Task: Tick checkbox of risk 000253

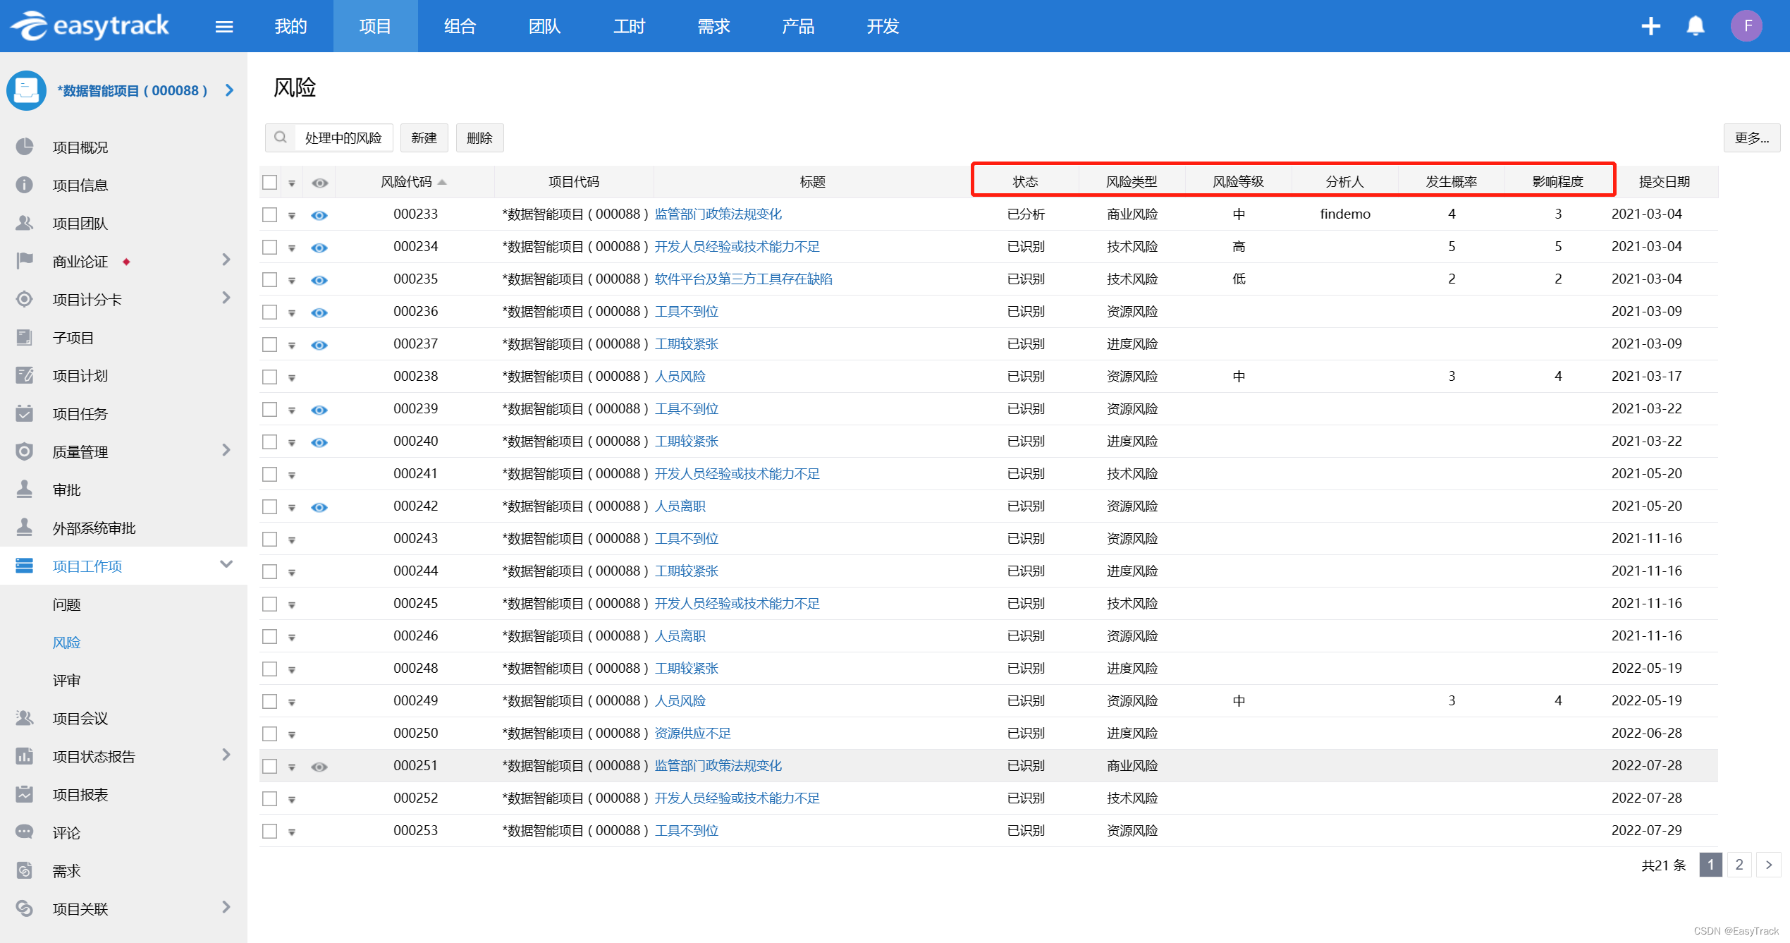Action: pos(269,831)
